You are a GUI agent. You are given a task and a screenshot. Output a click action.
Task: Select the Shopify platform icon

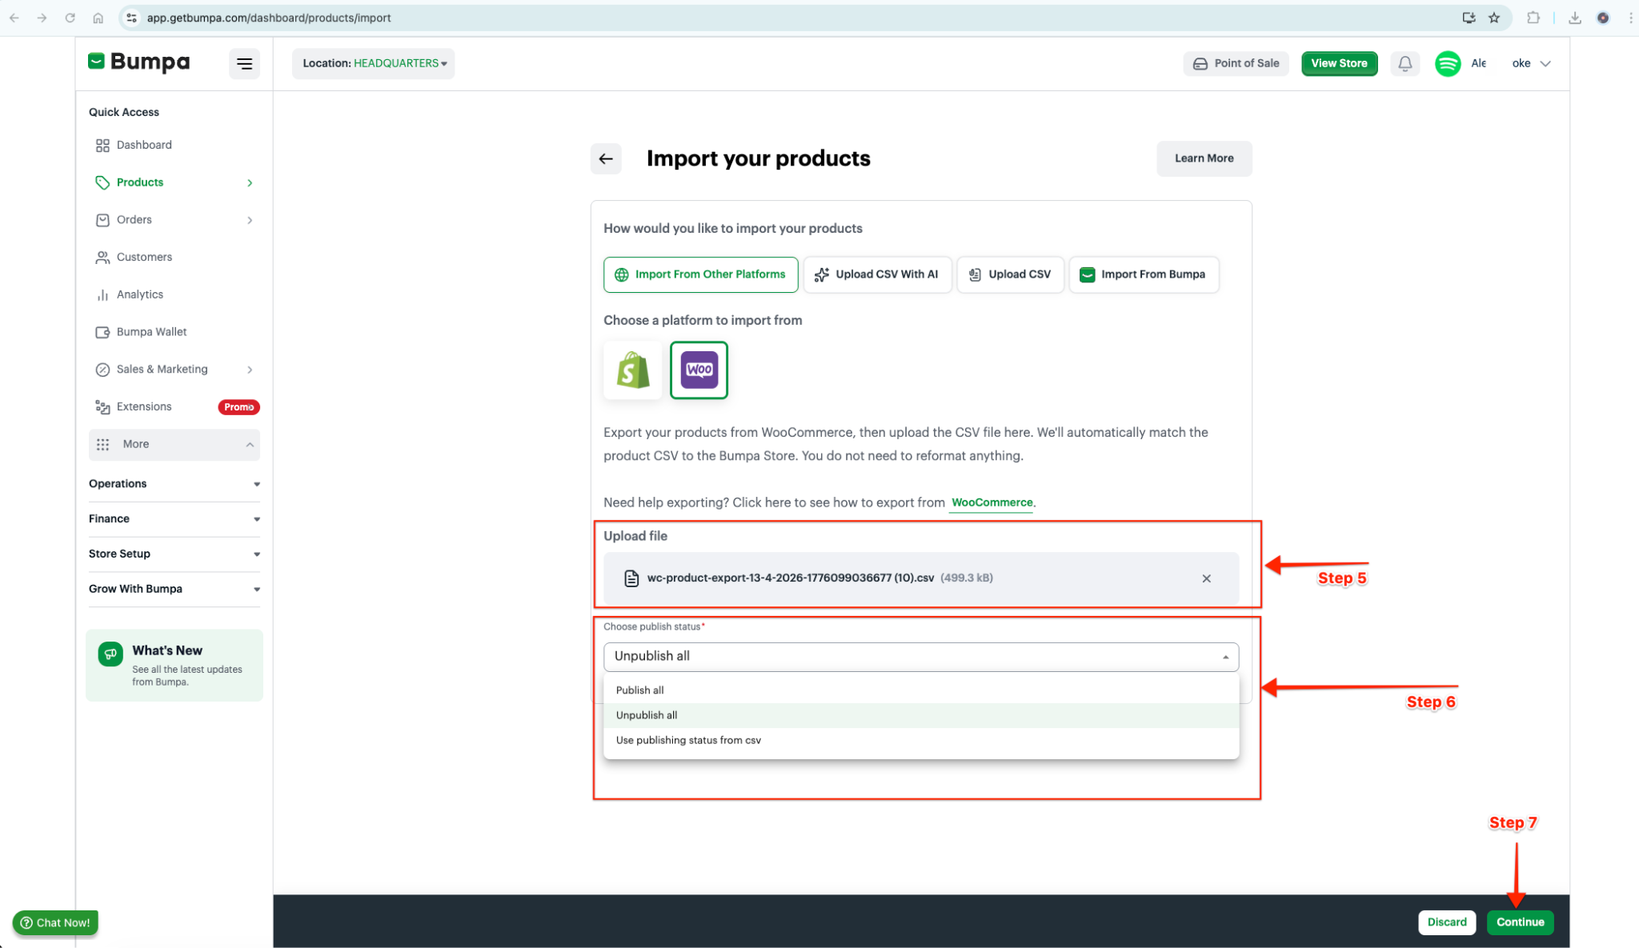[x=632, y=370]
